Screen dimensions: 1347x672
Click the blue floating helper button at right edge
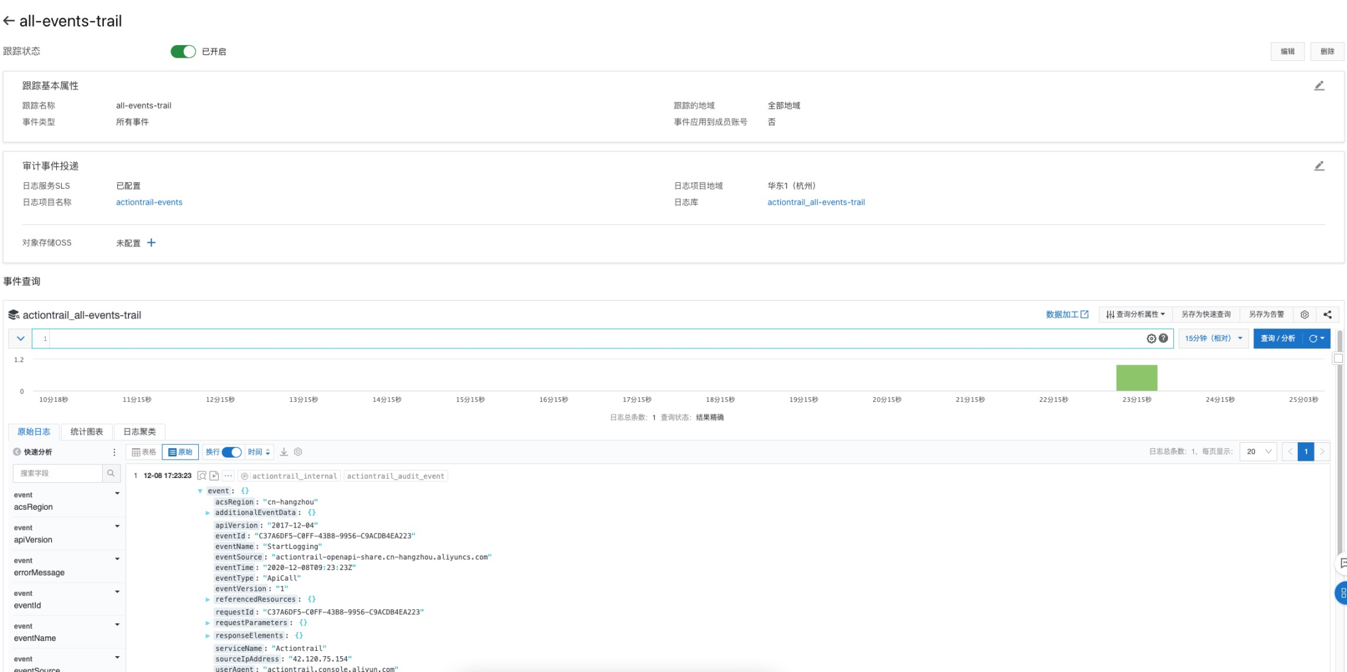(1341, 593)
